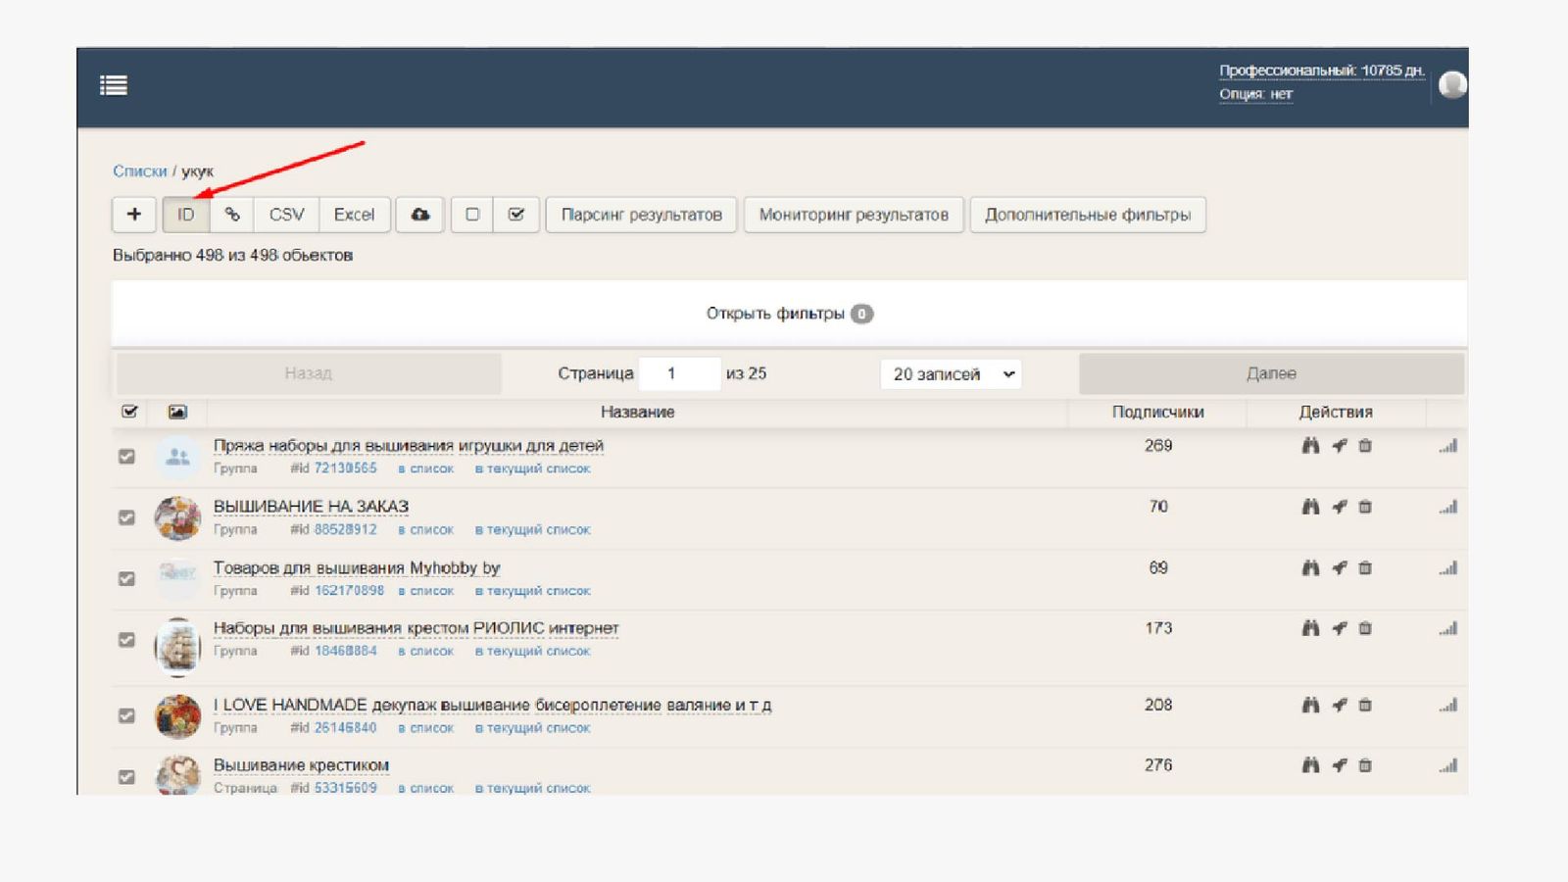This screenshot has width=1568, height=882.
Task: Open statistics bars icon for 269-subscriber row
Action: pos(1448,446)
